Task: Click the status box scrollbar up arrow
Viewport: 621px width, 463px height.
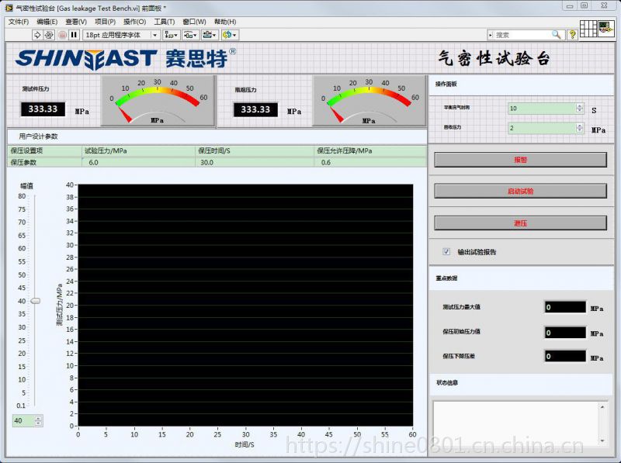Action: (x=602, y=407)
